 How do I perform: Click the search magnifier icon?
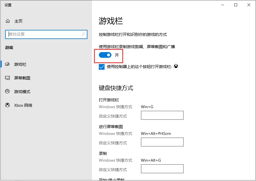[x=83, y=34]
